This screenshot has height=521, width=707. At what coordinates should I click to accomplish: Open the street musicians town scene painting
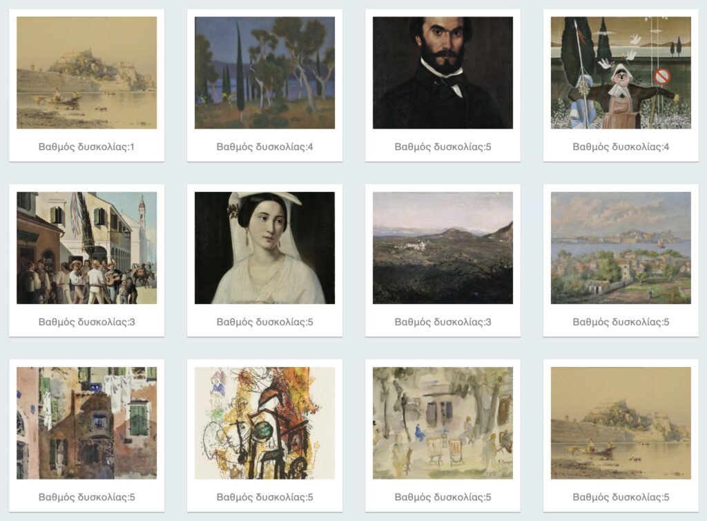(x=86, y=247)
